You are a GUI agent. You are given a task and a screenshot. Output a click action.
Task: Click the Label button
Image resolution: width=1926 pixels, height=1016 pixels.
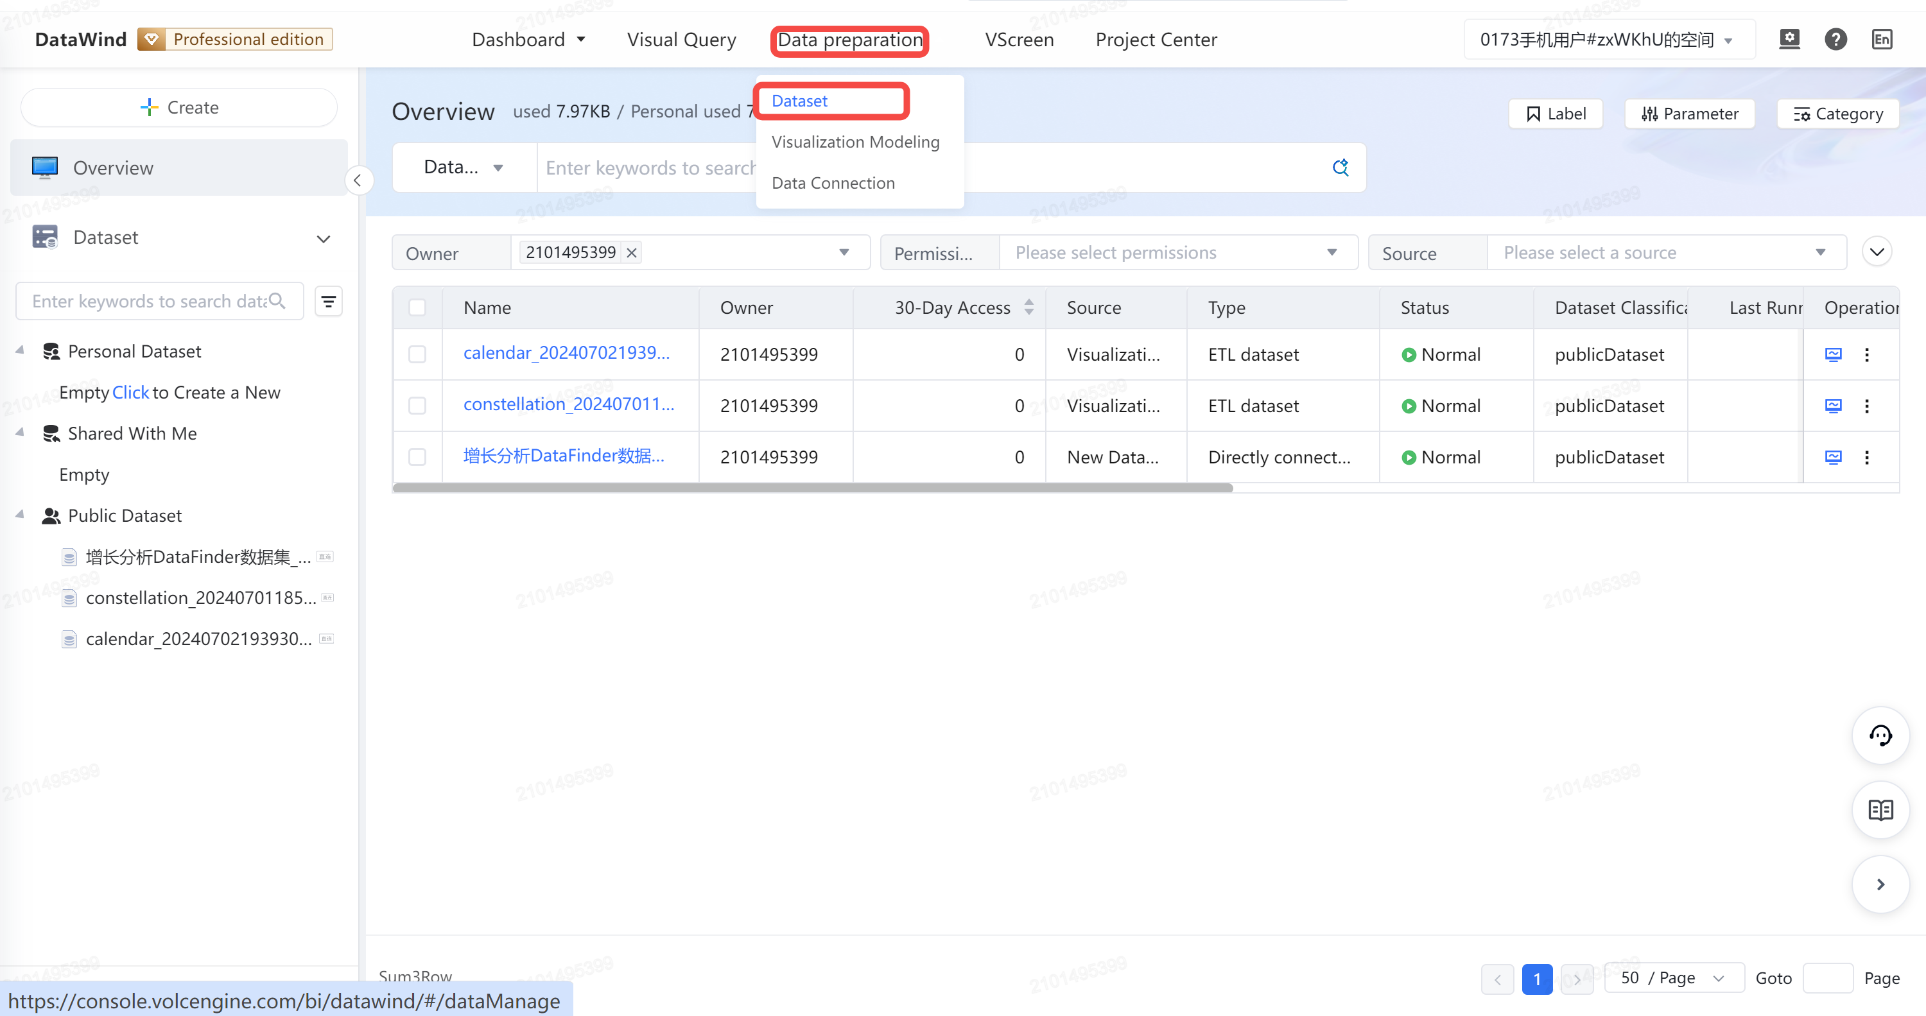pos(1555,114)
